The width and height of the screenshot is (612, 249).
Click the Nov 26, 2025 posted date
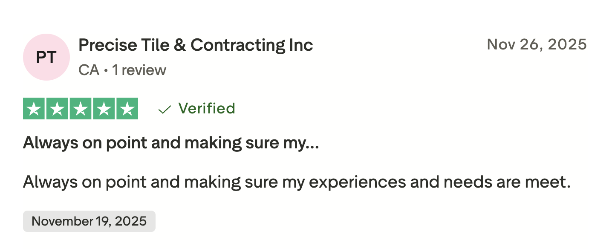(x=537, y=44)
